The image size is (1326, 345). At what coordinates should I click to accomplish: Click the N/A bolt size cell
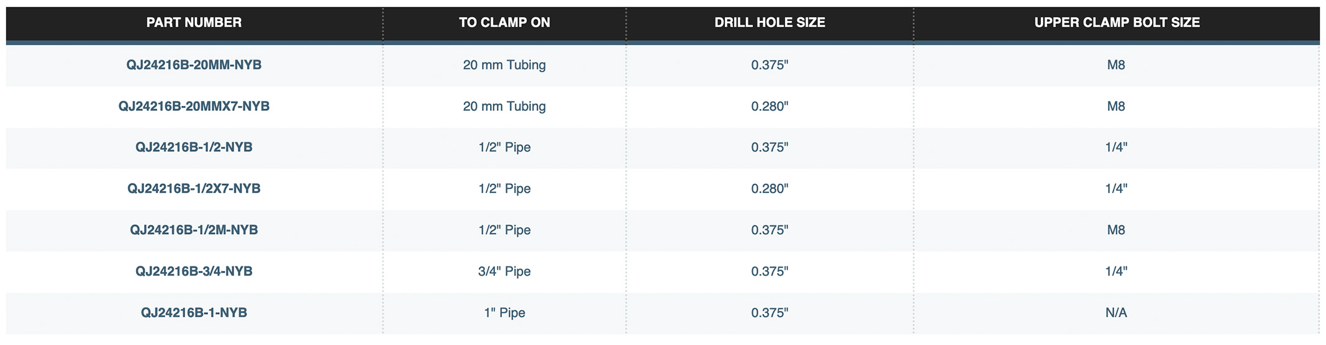pyautogui.click(x=1116, y=313)
